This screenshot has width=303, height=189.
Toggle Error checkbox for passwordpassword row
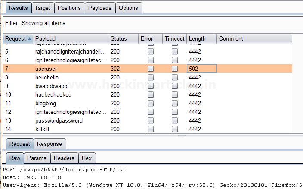pos(151,120)
